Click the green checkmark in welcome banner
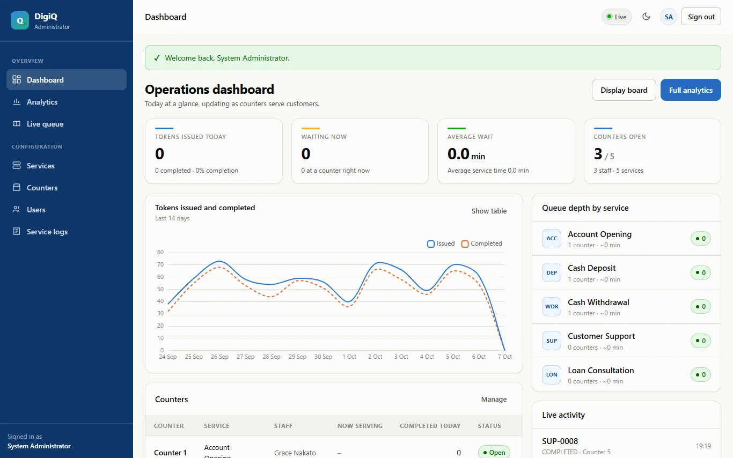 click(157, 58)
